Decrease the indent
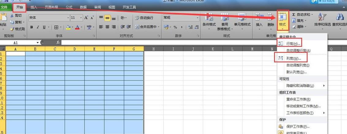This screenshot has width=347, height=134. point(123,27)
